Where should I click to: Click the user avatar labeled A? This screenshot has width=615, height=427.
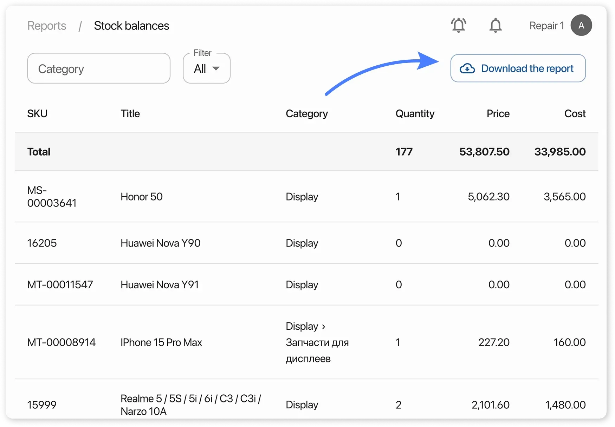tap(581, 25)
